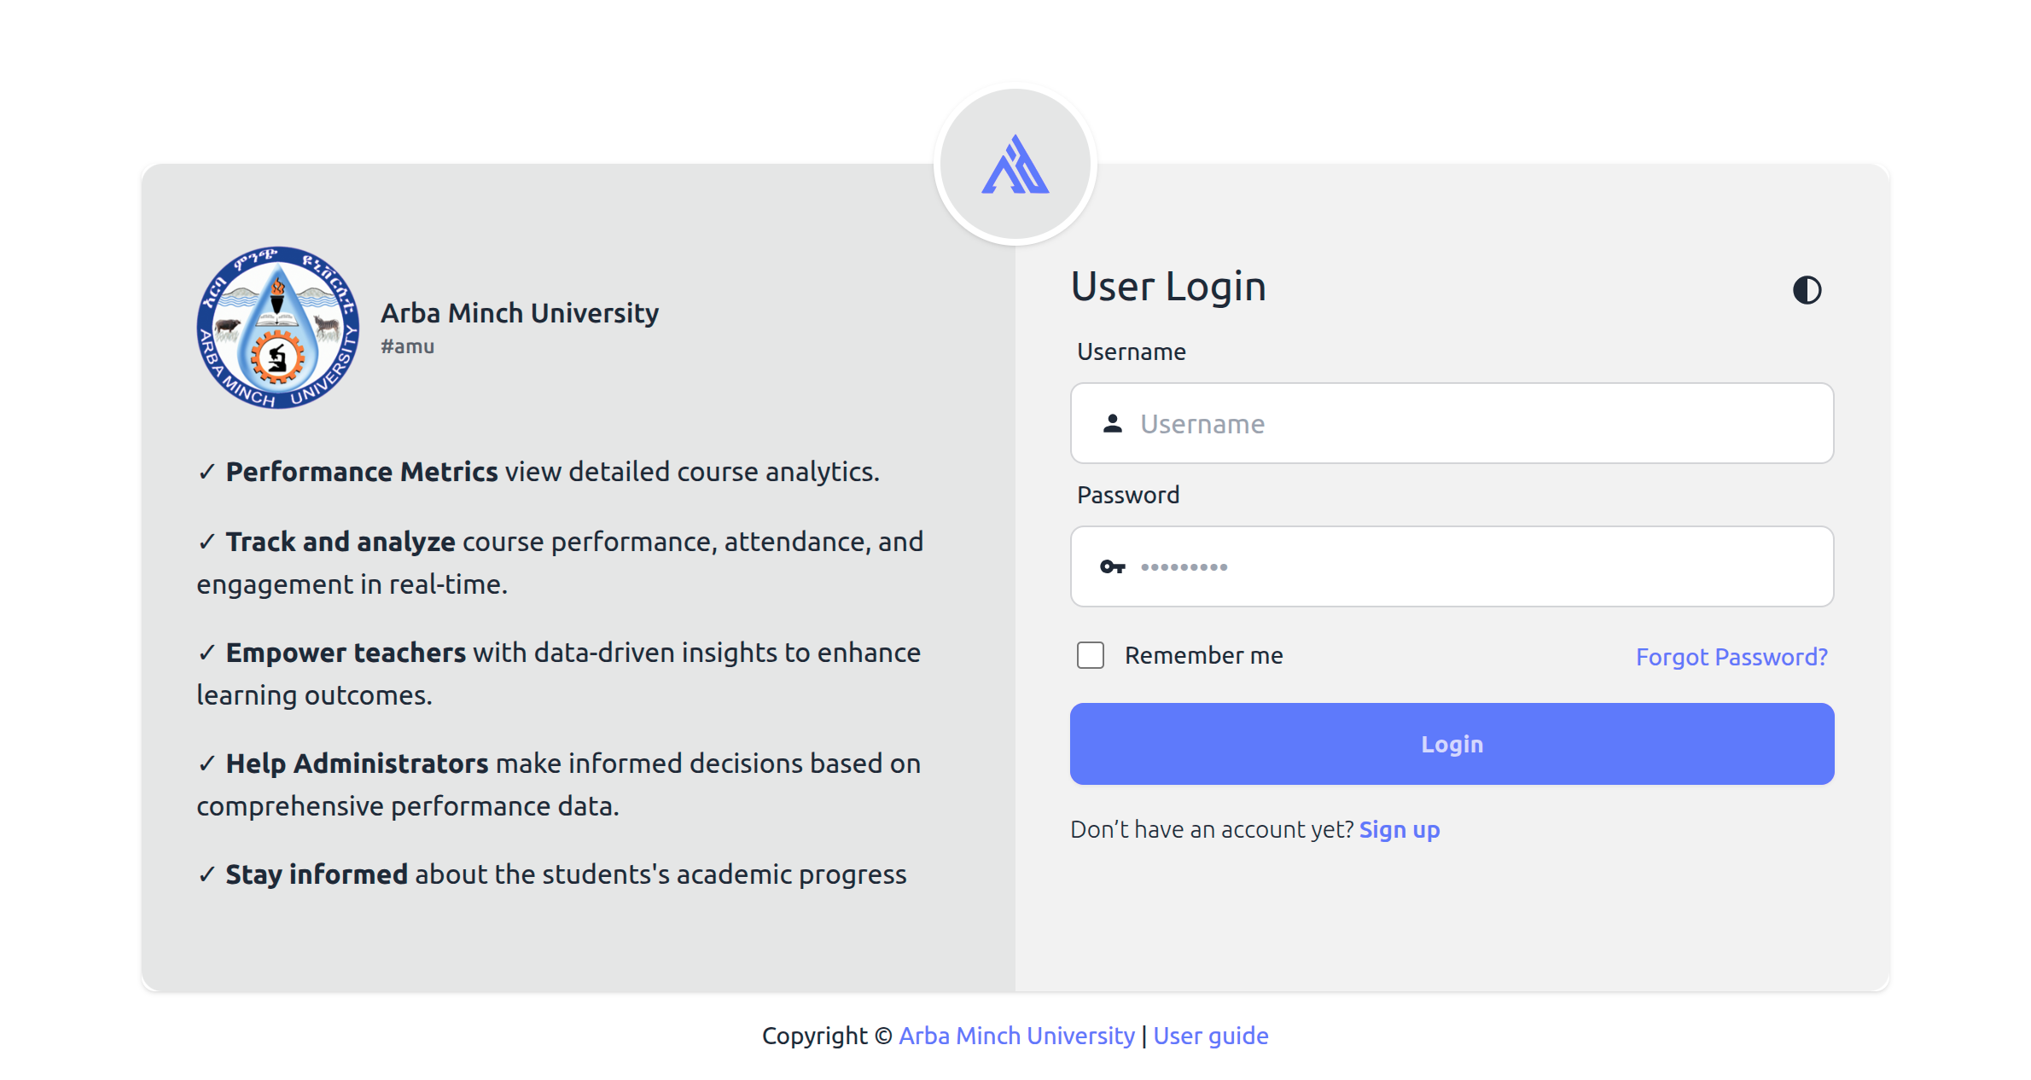Click the #amu tag under the university name
Image resolution: width=2031 pixels, height=1080 pixels.
pos(407,345)
